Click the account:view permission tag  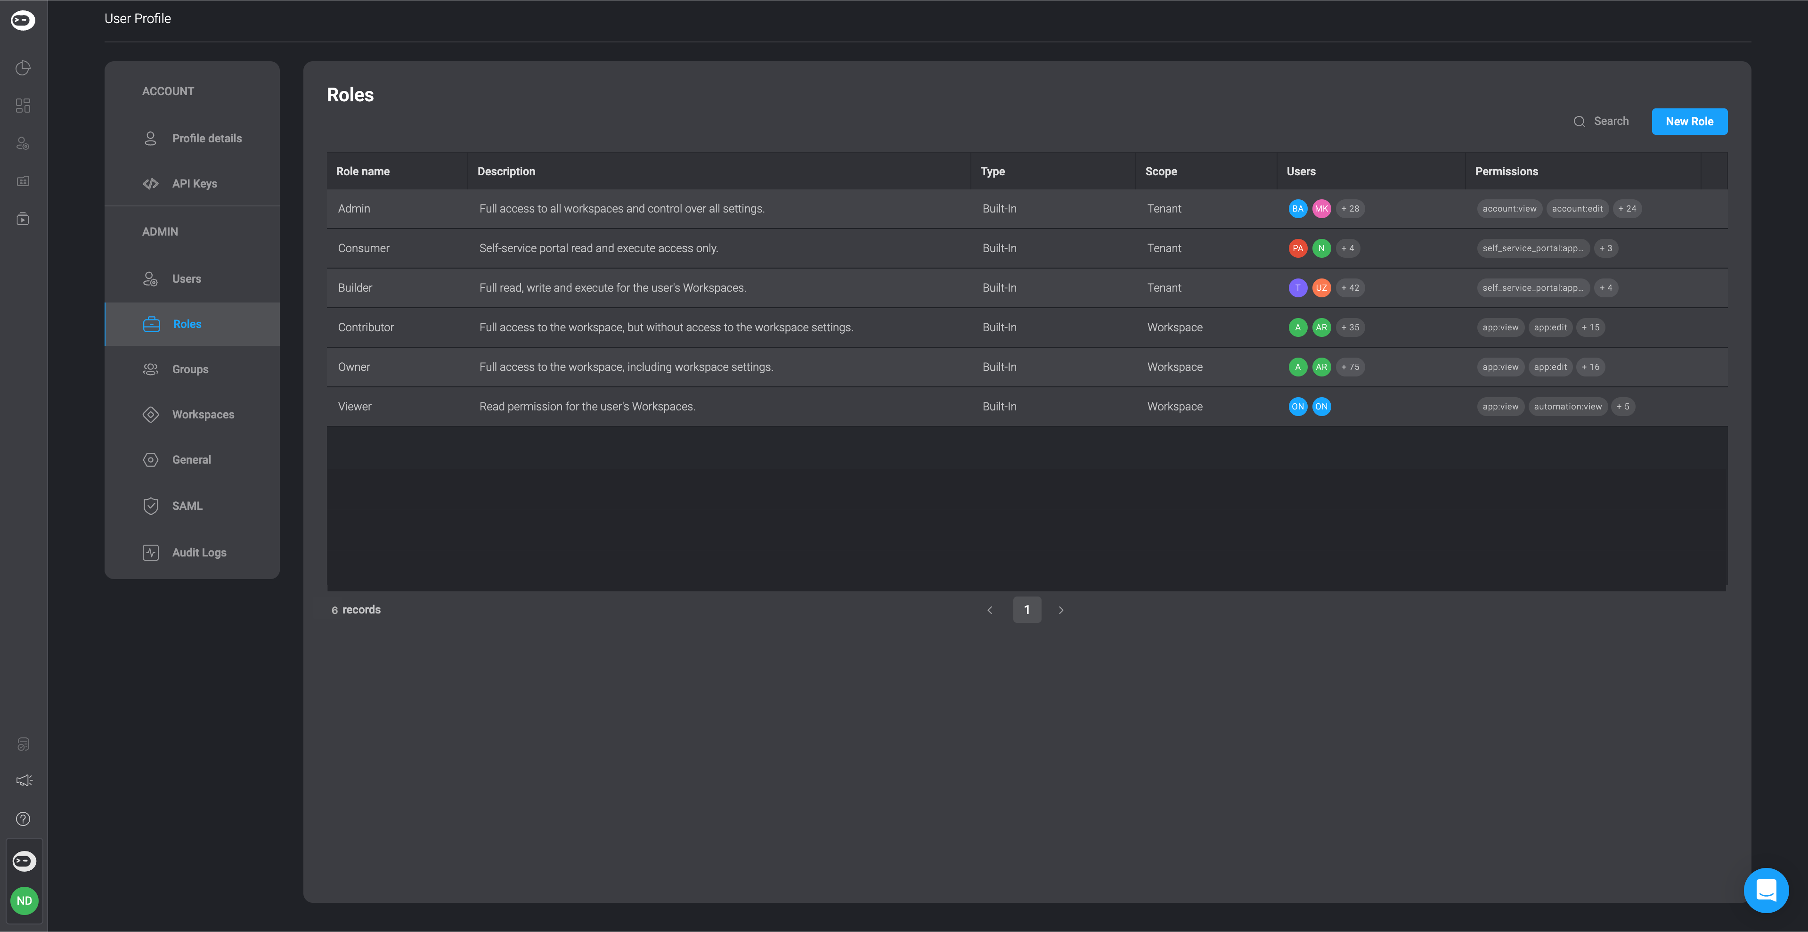(1509, 208)
